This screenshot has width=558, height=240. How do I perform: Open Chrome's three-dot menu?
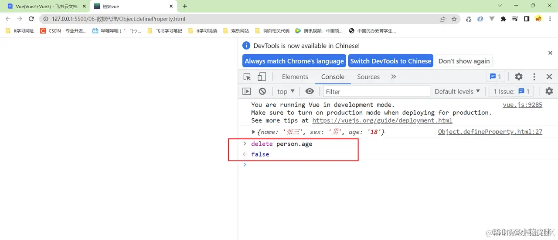[550, 19]
